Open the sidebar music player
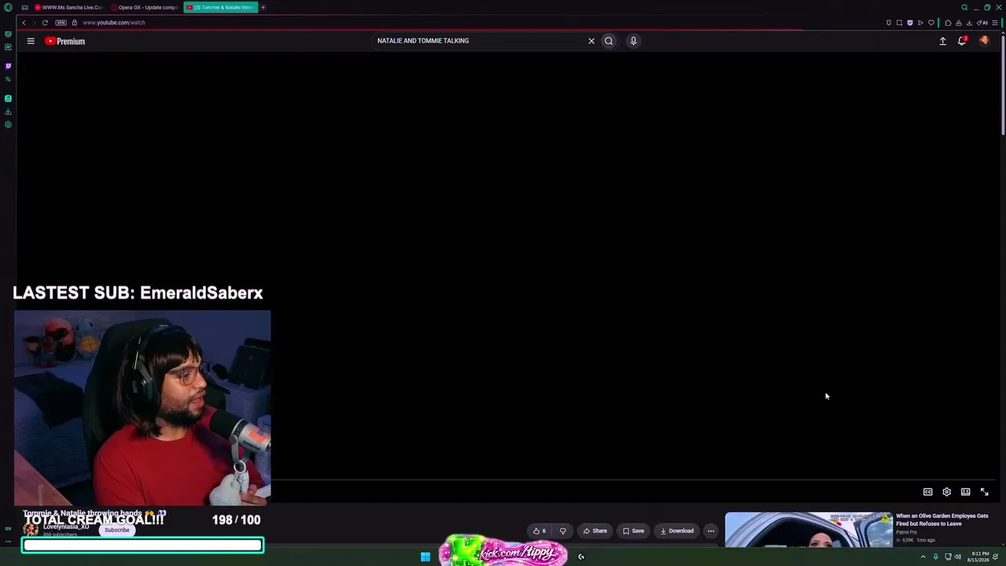 click(8, 98)
